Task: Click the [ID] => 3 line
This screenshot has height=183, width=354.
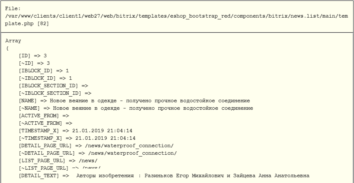Action: (x=33, y=56)
